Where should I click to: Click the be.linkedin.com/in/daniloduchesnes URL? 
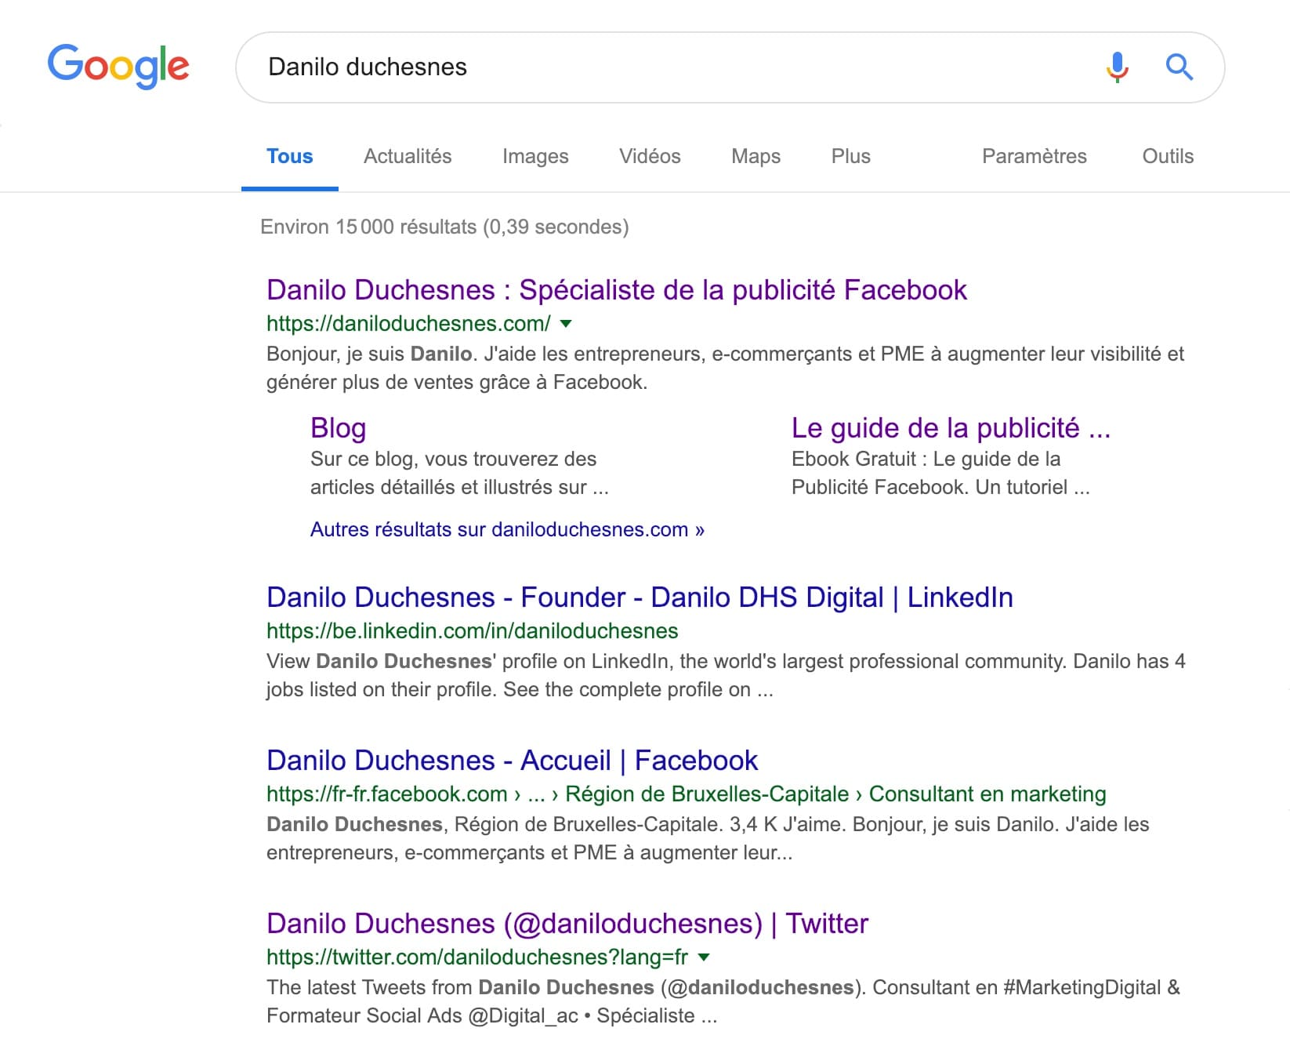[472, 630]
